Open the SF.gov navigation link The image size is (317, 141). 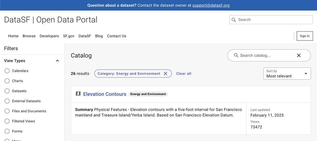click(x=69, y=36)
